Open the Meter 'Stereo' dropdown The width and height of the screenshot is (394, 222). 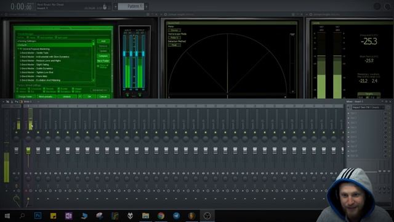point(174,30)
